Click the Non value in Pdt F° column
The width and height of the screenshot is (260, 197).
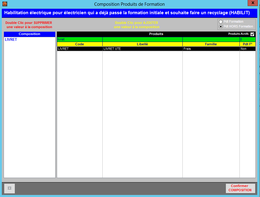coord(247,49)
